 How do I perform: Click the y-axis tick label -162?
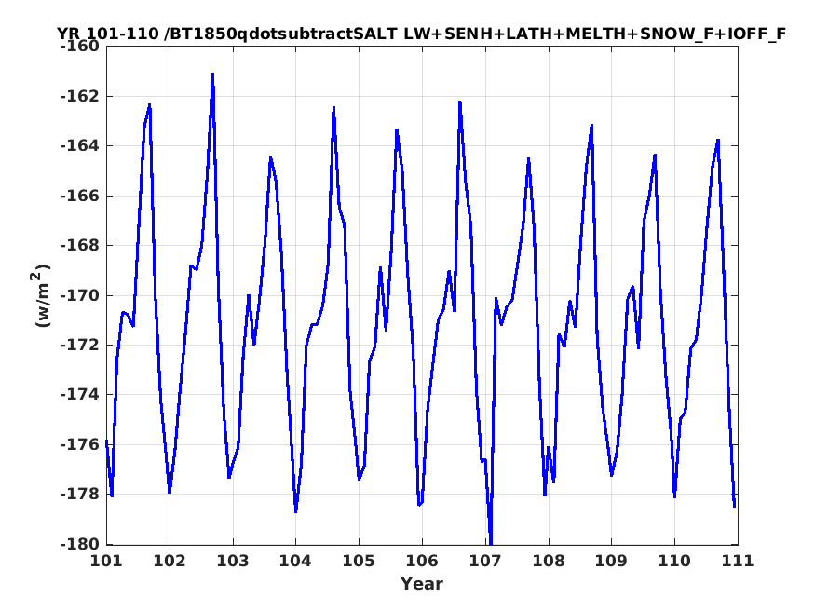tap(79, 96)
